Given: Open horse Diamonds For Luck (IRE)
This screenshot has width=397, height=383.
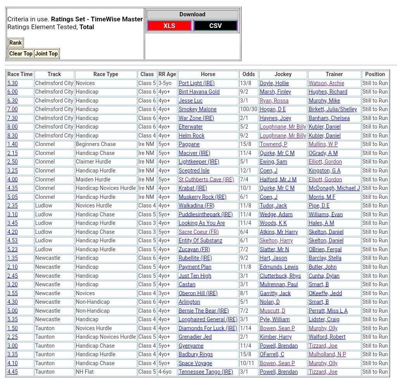Looking at the screenshot, I should [x=207, y=328].
